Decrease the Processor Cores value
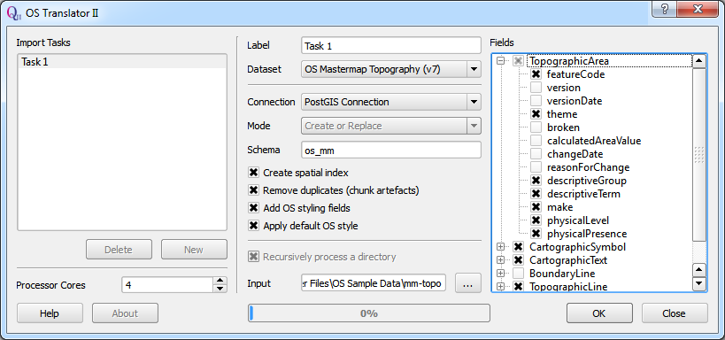Image resolution: width=725 pixels, height=340 pixels. coord(220,289)
